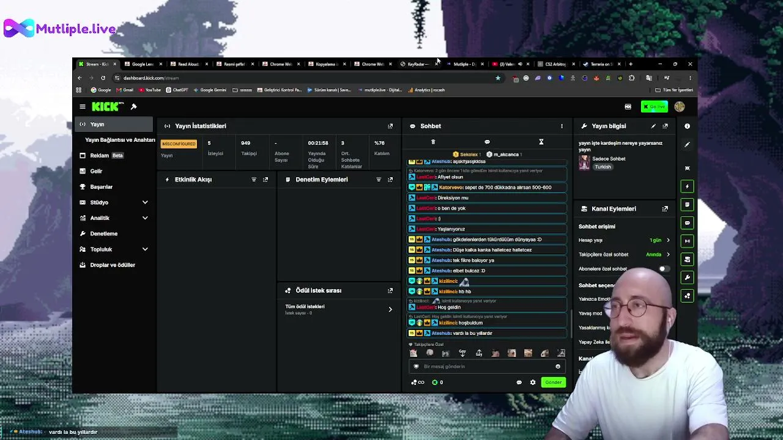Open the YouTube bookmark
The width and height of the screenshot is (783, 440).
[150, 90]
